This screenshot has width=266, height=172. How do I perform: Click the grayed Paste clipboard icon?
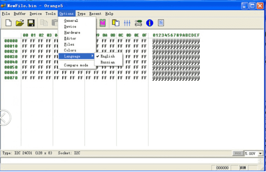tap(55, 23)
